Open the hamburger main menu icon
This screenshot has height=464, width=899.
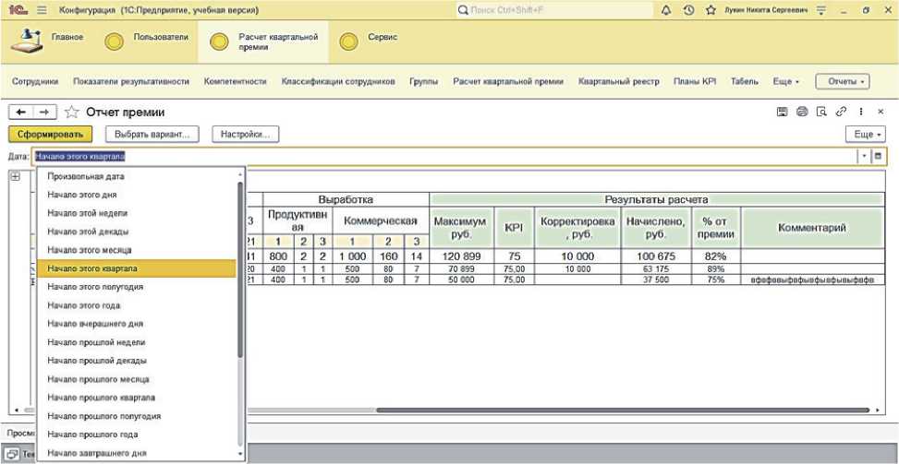pyautogui.click(x=42, y=9)
